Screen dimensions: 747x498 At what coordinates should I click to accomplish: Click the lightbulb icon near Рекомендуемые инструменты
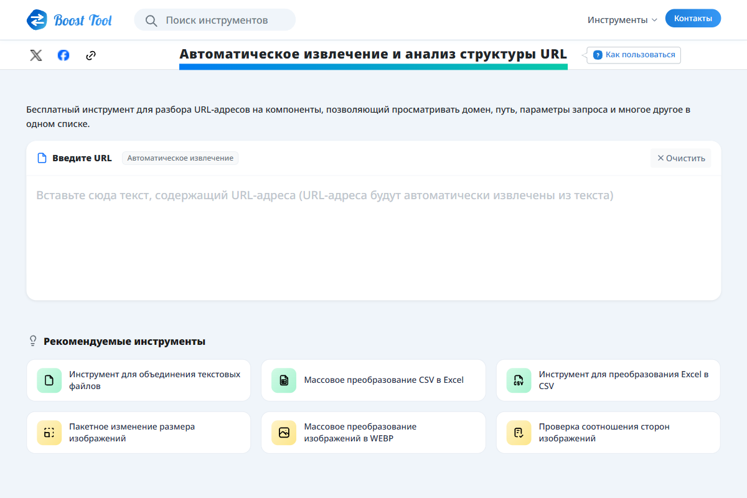coord(34,341)
